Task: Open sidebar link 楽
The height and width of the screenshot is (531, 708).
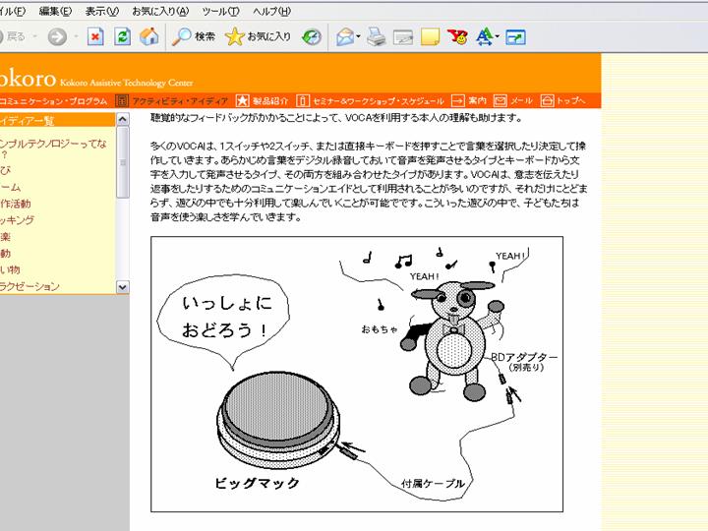Action: click(x=5, y=237)
